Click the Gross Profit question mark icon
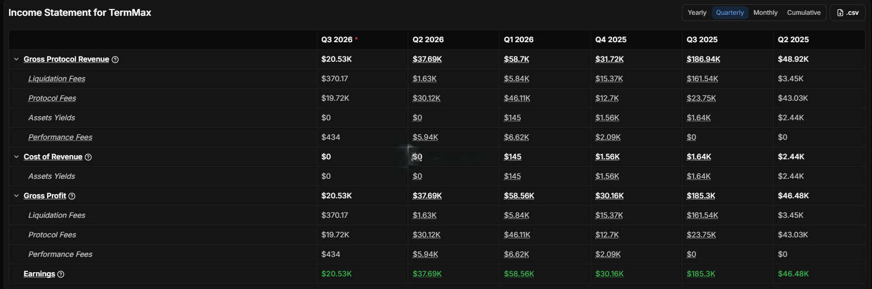Viewport: 872px width, 289px height. coord(72,196)
